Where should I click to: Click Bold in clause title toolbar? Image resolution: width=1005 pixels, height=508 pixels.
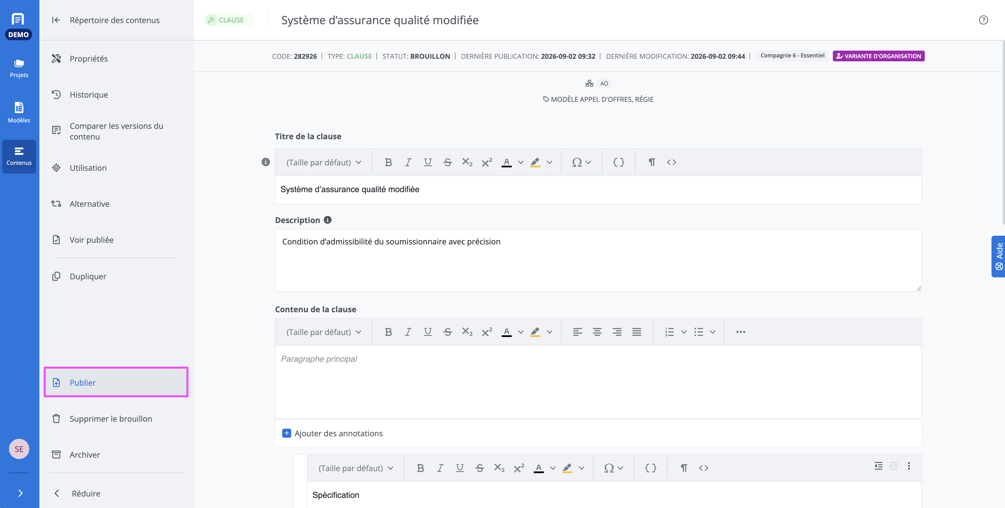coord(388,162)
